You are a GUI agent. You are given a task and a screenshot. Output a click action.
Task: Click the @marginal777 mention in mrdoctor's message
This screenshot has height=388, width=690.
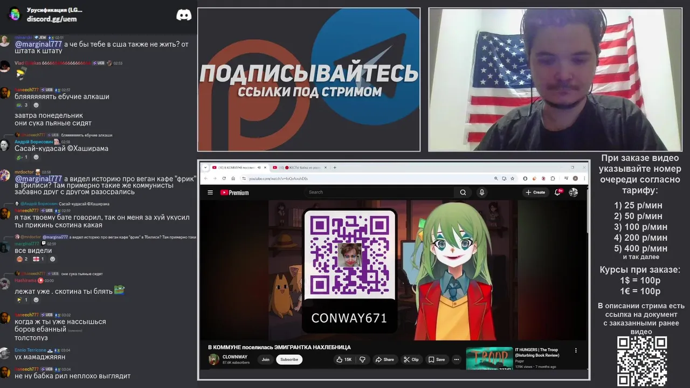point(38,178)
